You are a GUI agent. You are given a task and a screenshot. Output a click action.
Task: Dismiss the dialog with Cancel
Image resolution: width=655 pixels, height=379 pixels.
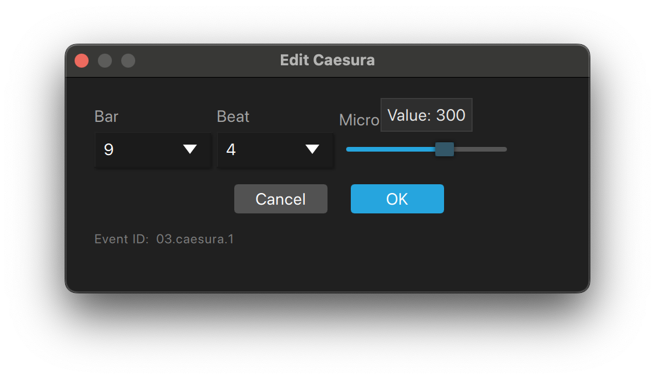tap(281, 199)
